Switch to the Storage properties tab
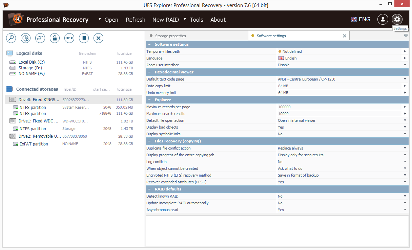Viewport: 412px width, 250px height. (170, 36)
